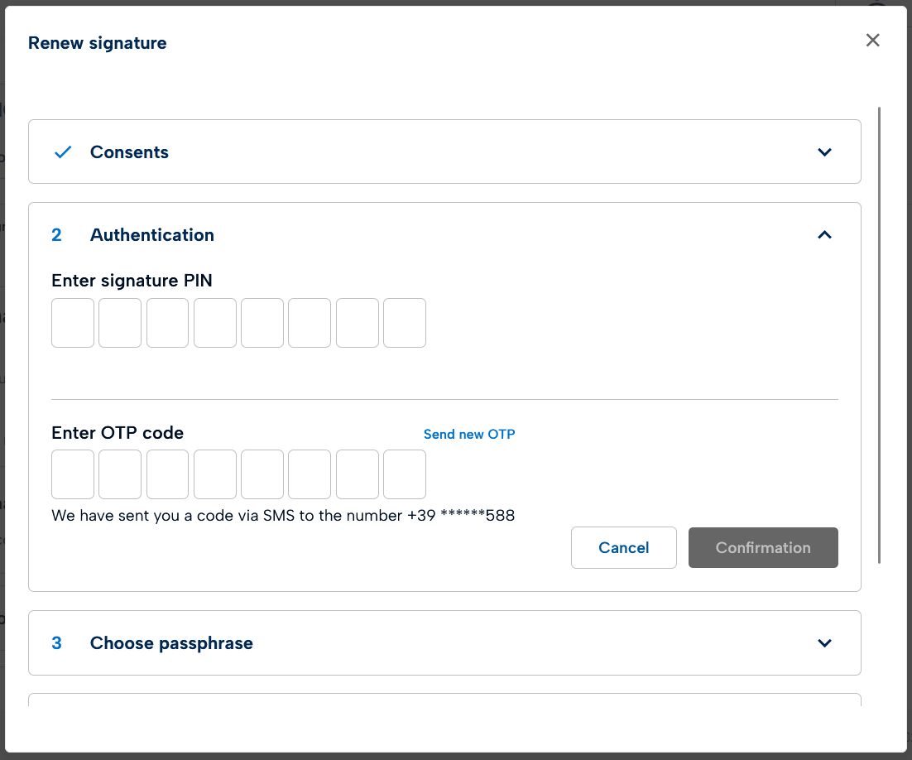Click the fourth signature PIN digit box
Viewport: 912px width, 760px height.
coord(215,323)
